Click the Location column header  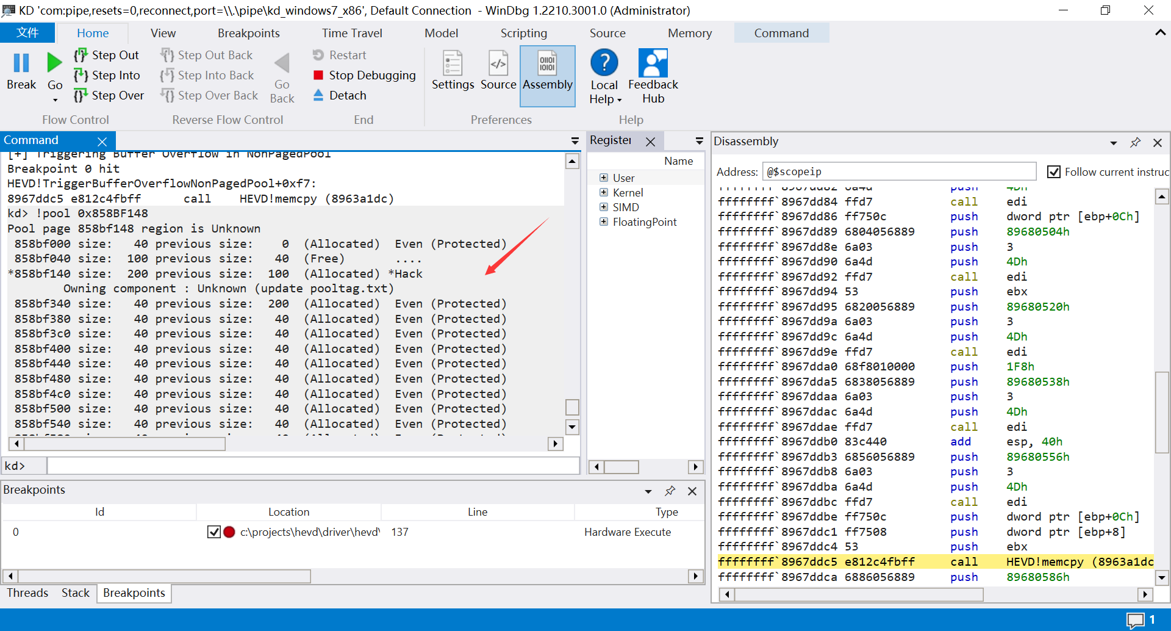click(x=288, y=512)
